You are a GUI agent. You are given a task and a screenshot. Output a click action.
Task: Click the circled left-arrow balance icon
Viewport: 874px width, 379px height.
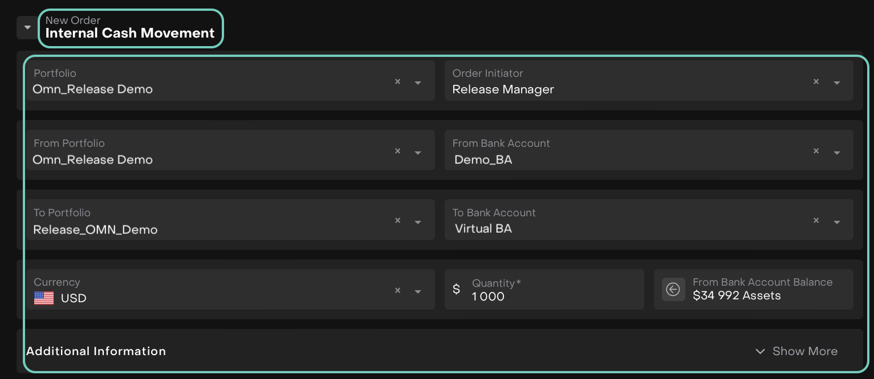click(x=673, y=290)
